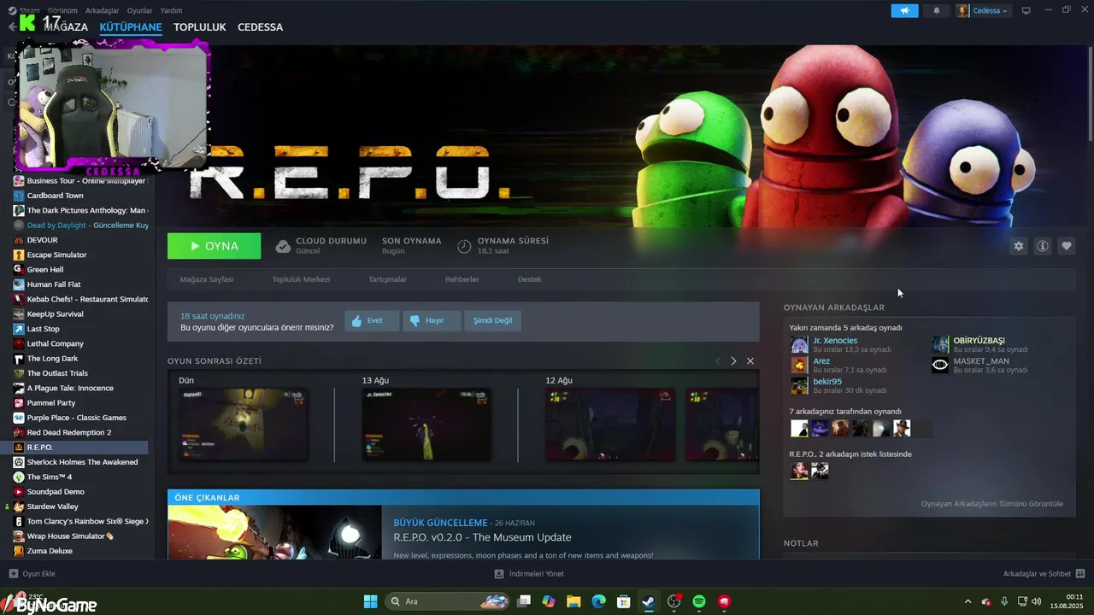Image resolution: width=1094 pixels, height=615 pixels.
Task: Toggle favorite with the heart icon
Action: [1067, 246]
